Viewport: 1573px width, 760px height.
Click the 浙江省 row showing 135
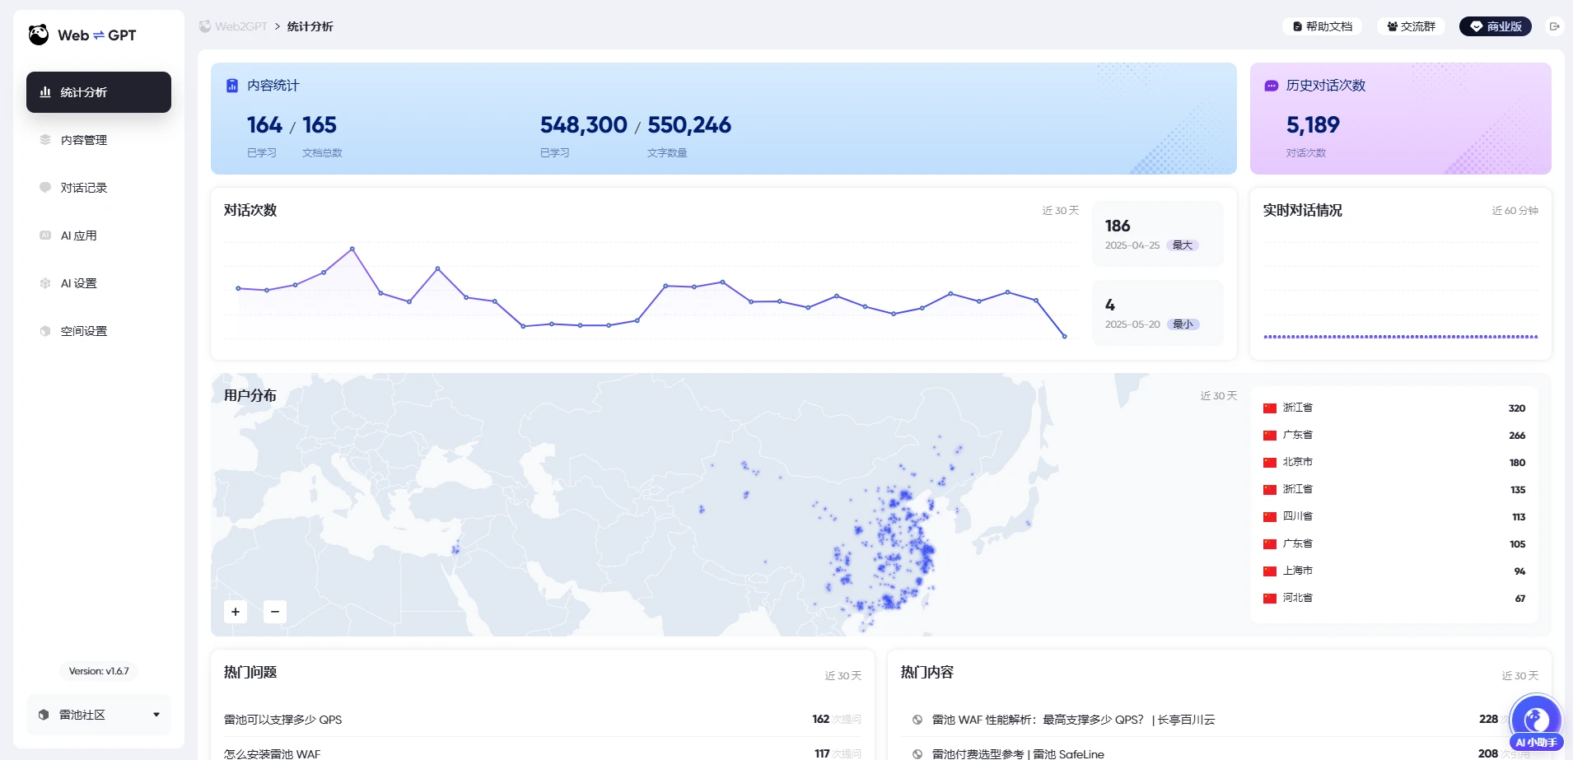tap(1394, 490)
